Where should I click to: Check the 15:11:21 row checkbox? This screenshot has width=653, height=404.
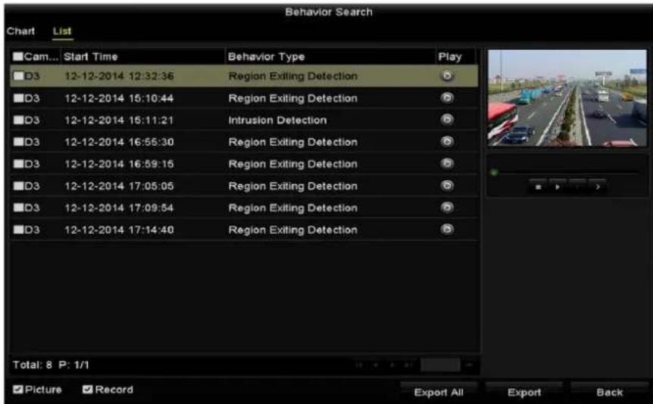tap(18, 120)
